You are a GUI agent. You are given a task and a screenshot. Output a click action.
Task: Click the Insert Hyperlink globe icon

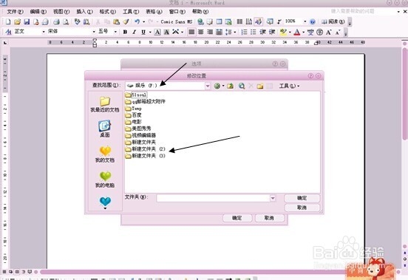200,22
